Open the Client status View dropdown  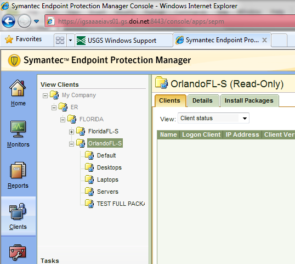[213, 118]
